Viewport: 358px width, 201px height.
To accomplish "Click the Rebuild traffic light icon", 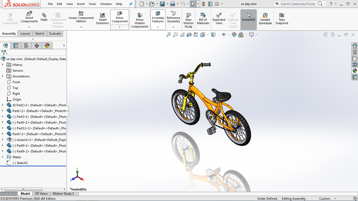I will point(203,4).
